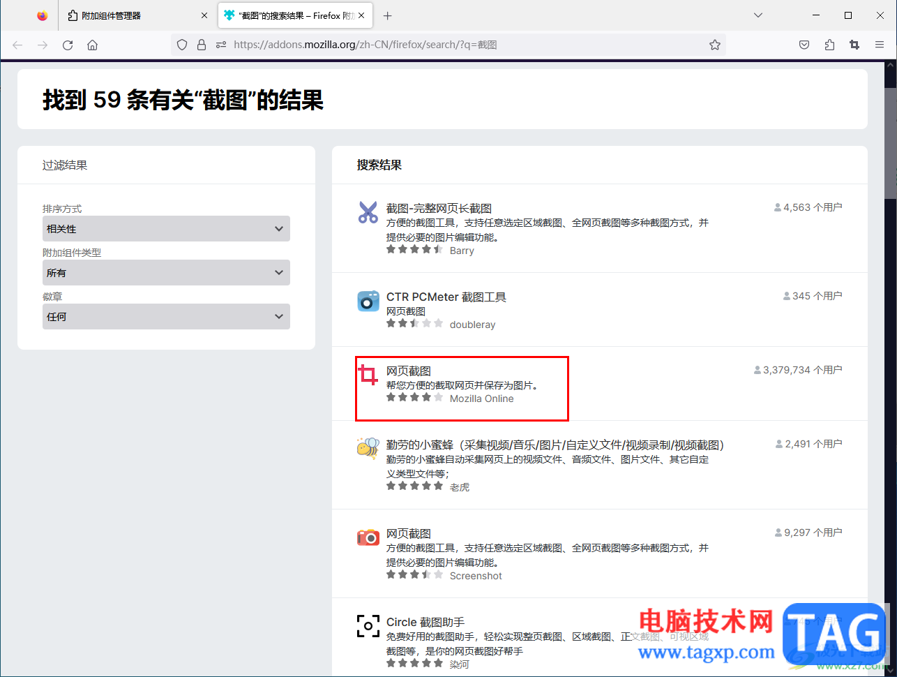Open the 附加组件类型 dropdown set to 所有
Screen dimensions: 897x677
pos(166,273)
